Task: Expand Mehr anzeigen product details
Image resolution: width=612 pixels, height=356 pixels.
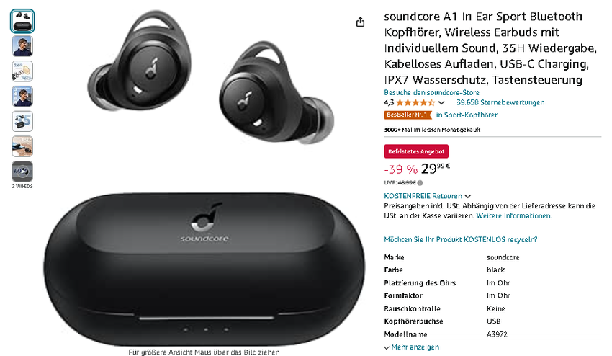Action: (x=411, y=347)
